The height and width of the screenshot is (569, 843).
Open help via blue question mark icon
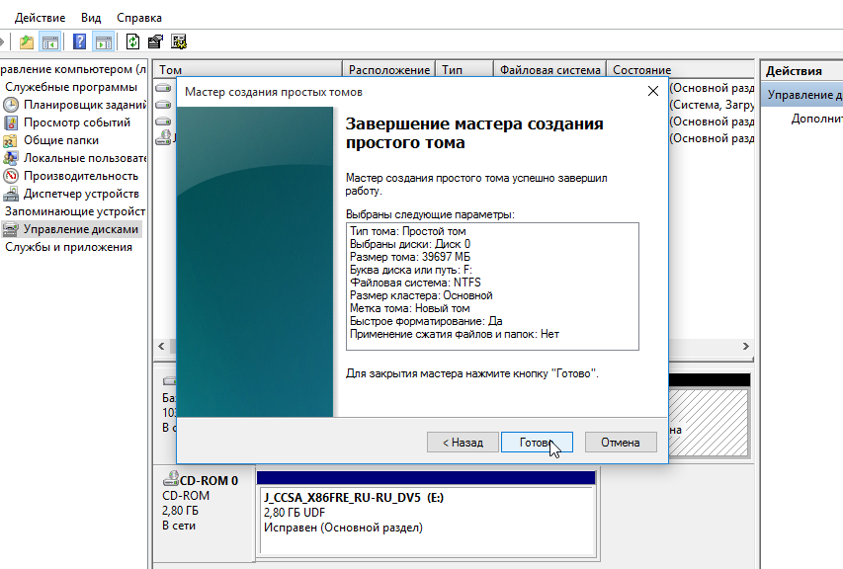(78, 41)
